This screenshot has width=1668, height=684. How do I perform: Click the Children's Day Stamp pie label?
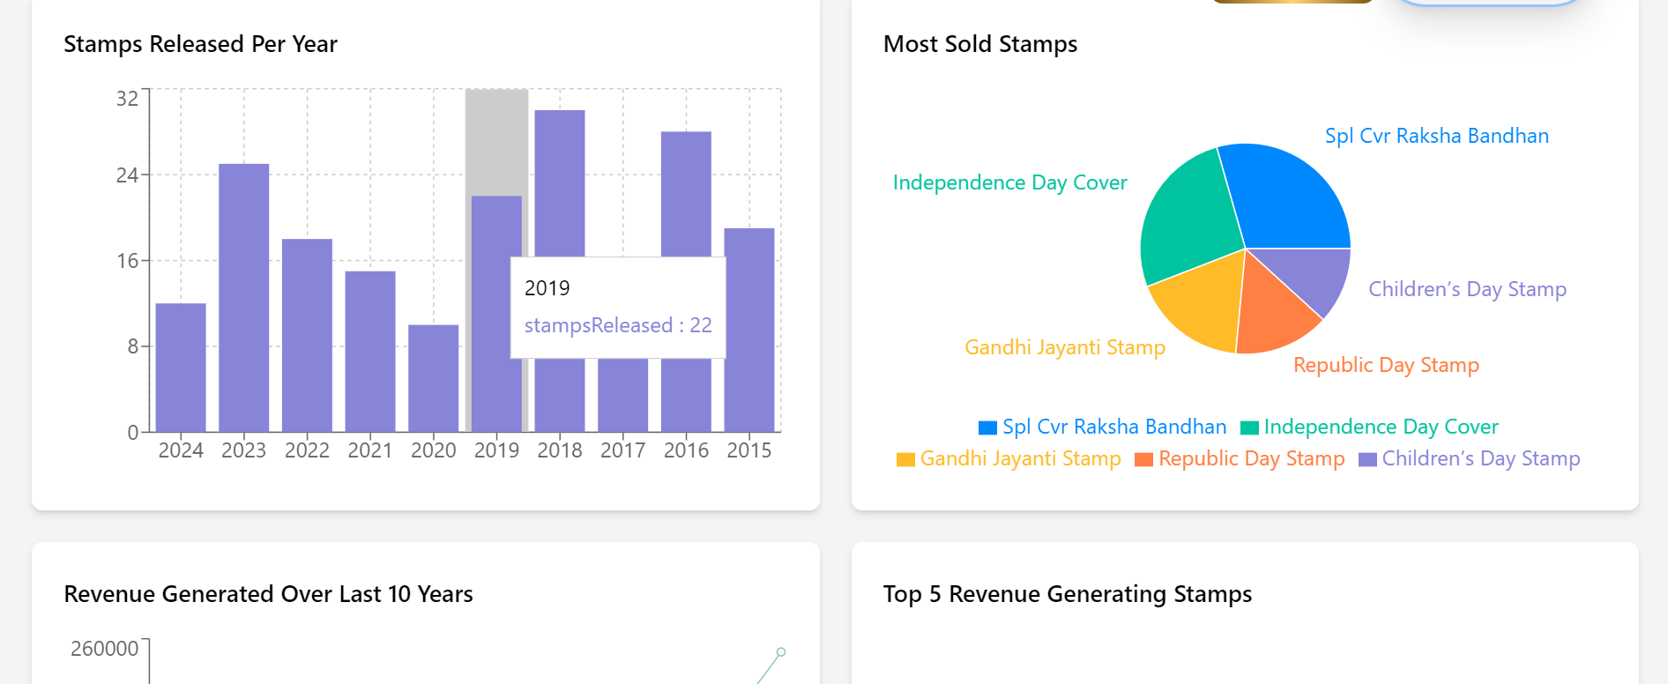(1468, 289)
